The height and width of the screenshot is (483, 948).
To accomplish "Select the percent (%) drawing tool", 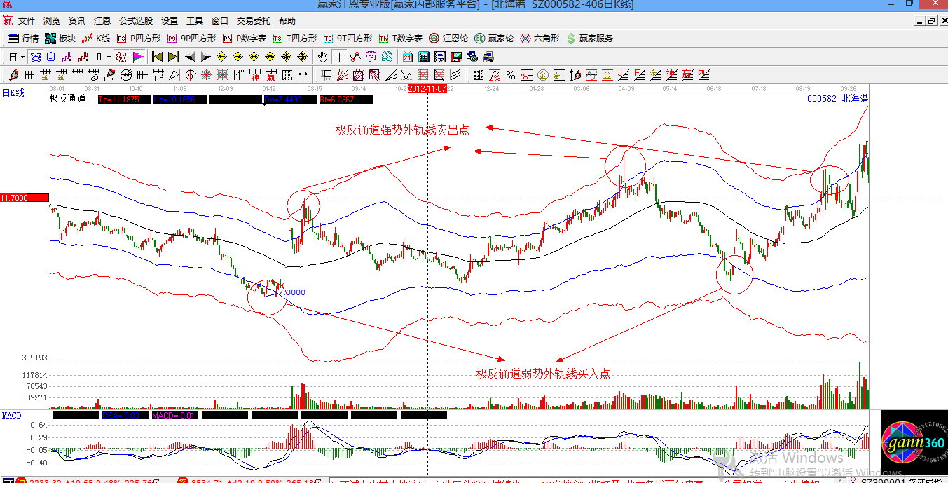I will click(511, 75).
